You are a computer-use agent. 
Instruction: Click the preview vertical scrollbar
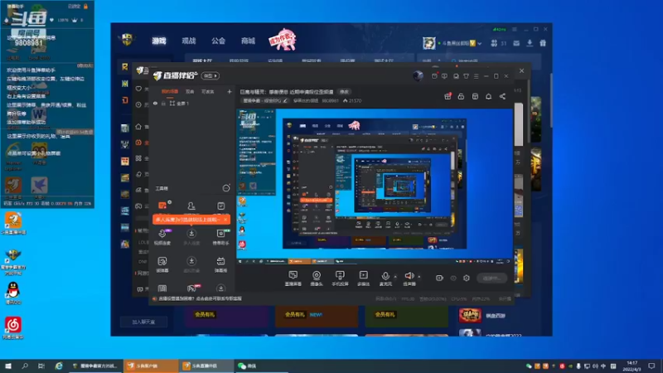[x=519, y=125]
